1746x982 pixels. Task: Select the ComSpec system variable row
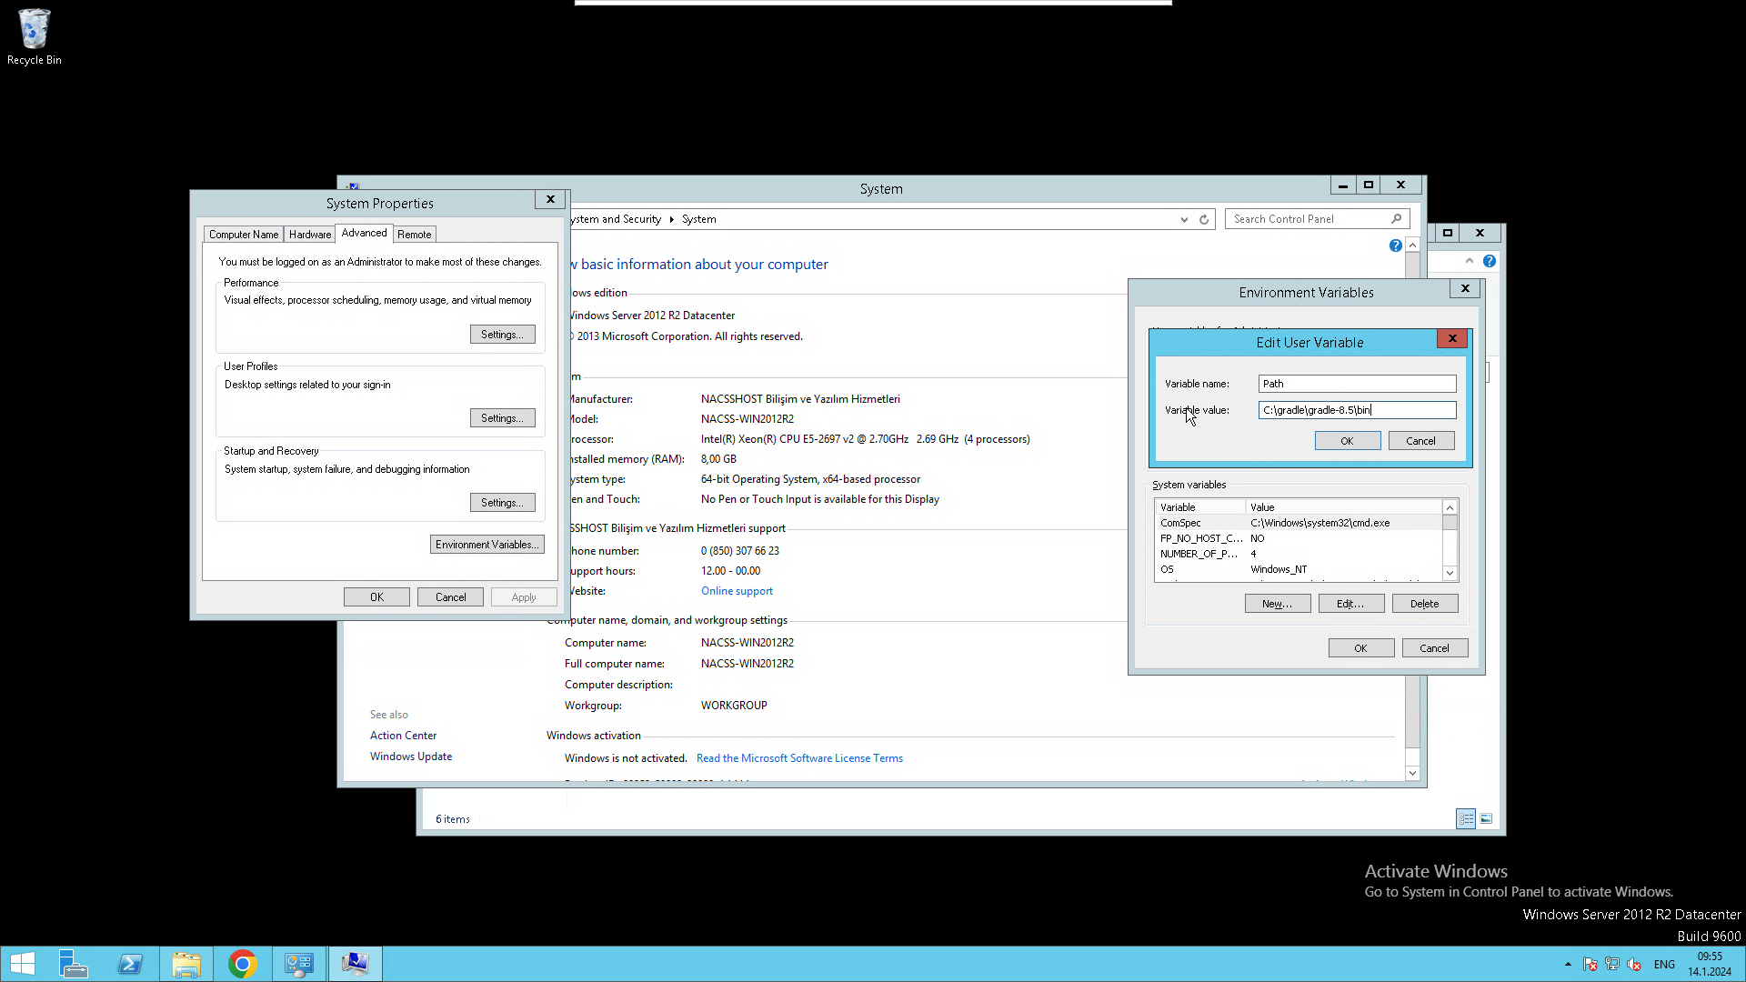click(1299, 523)
